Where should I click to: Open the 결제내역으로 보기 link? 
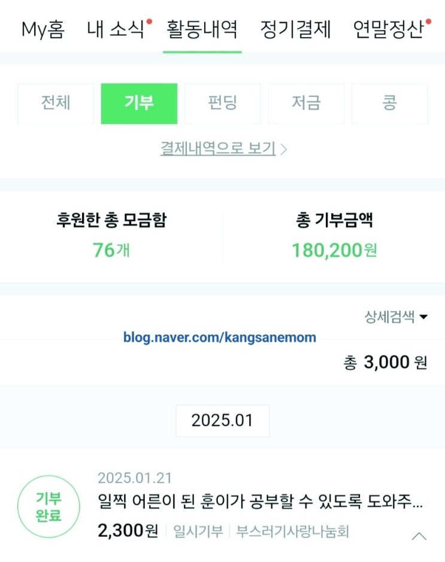(218, 148)
